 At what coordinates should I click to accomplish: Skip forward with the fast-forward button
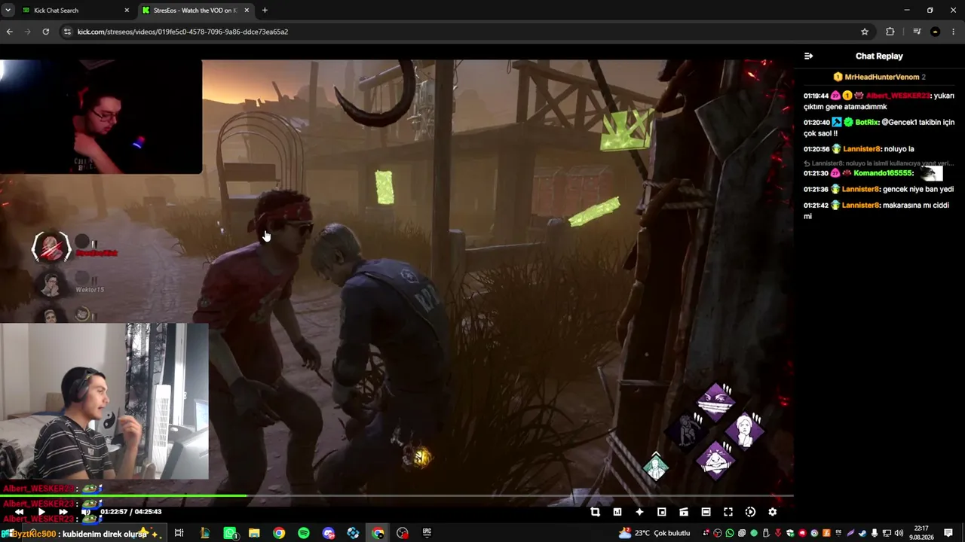pyautogui.click(x=63, y=512)
